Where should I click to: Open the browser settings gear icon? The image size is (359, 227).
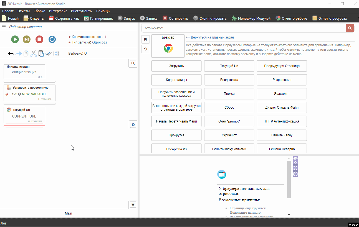coord(295,174)
